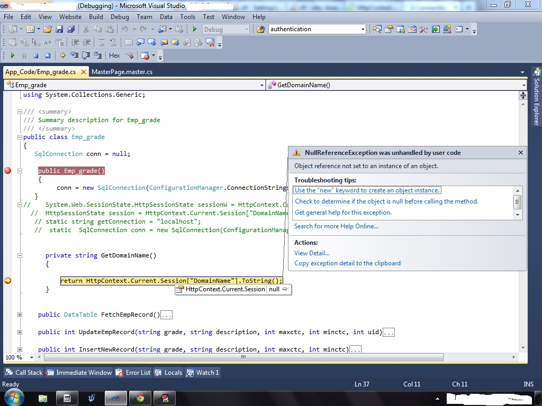Image resolution: width=542 pixels, height=406 pixels.
Task: Stop debugging with the blue square icon
Action: 35,55
